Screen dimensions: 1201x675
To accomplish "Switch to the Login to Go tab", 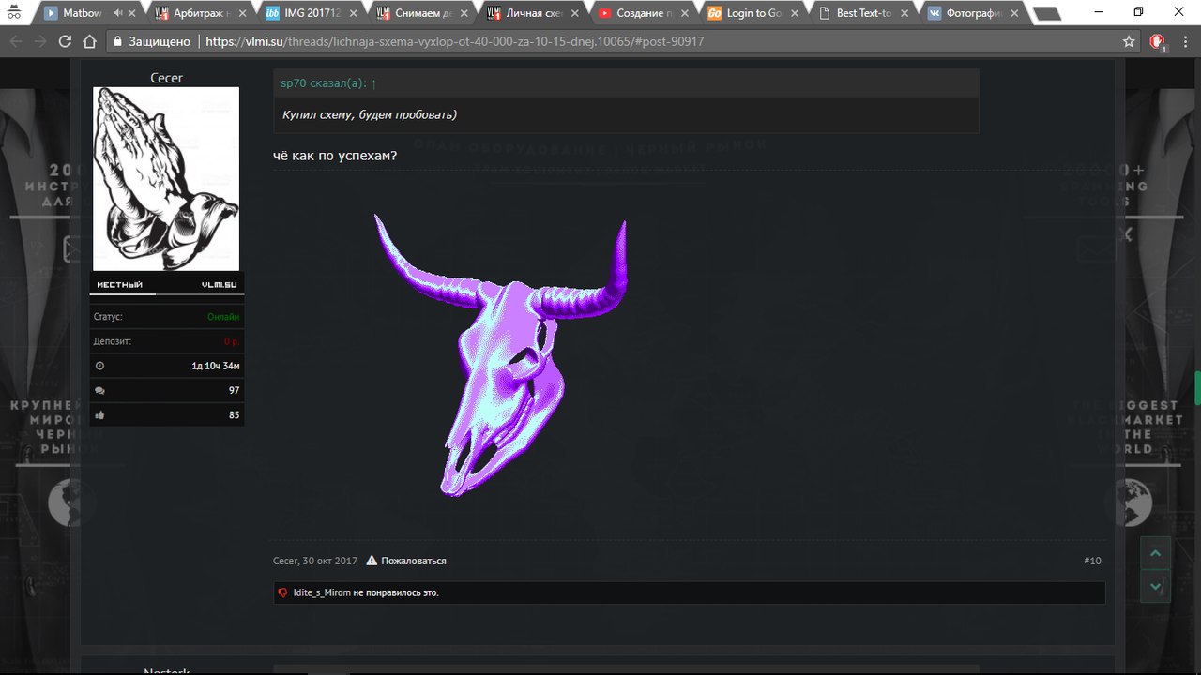I will click(x=749, y=13).
